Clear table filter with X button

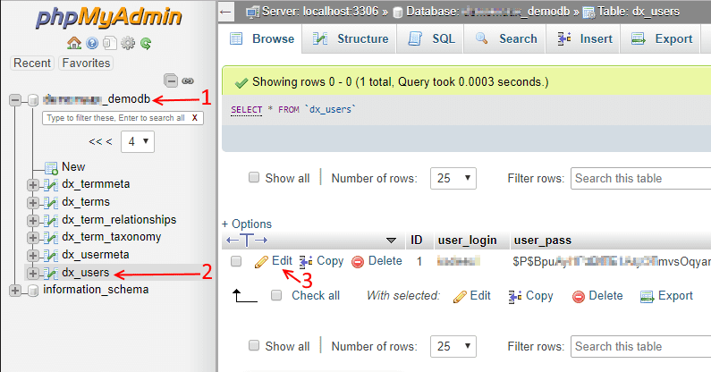click(195, 118)
